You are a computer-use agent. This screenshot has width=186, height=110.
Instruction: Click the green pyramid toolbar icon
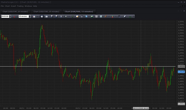click(x=130, y=16)
